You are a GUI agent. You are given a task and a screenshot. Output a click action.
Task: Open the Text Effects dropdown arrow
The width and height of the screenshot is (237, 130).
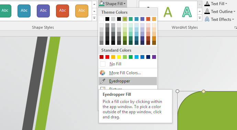point(233,19)
